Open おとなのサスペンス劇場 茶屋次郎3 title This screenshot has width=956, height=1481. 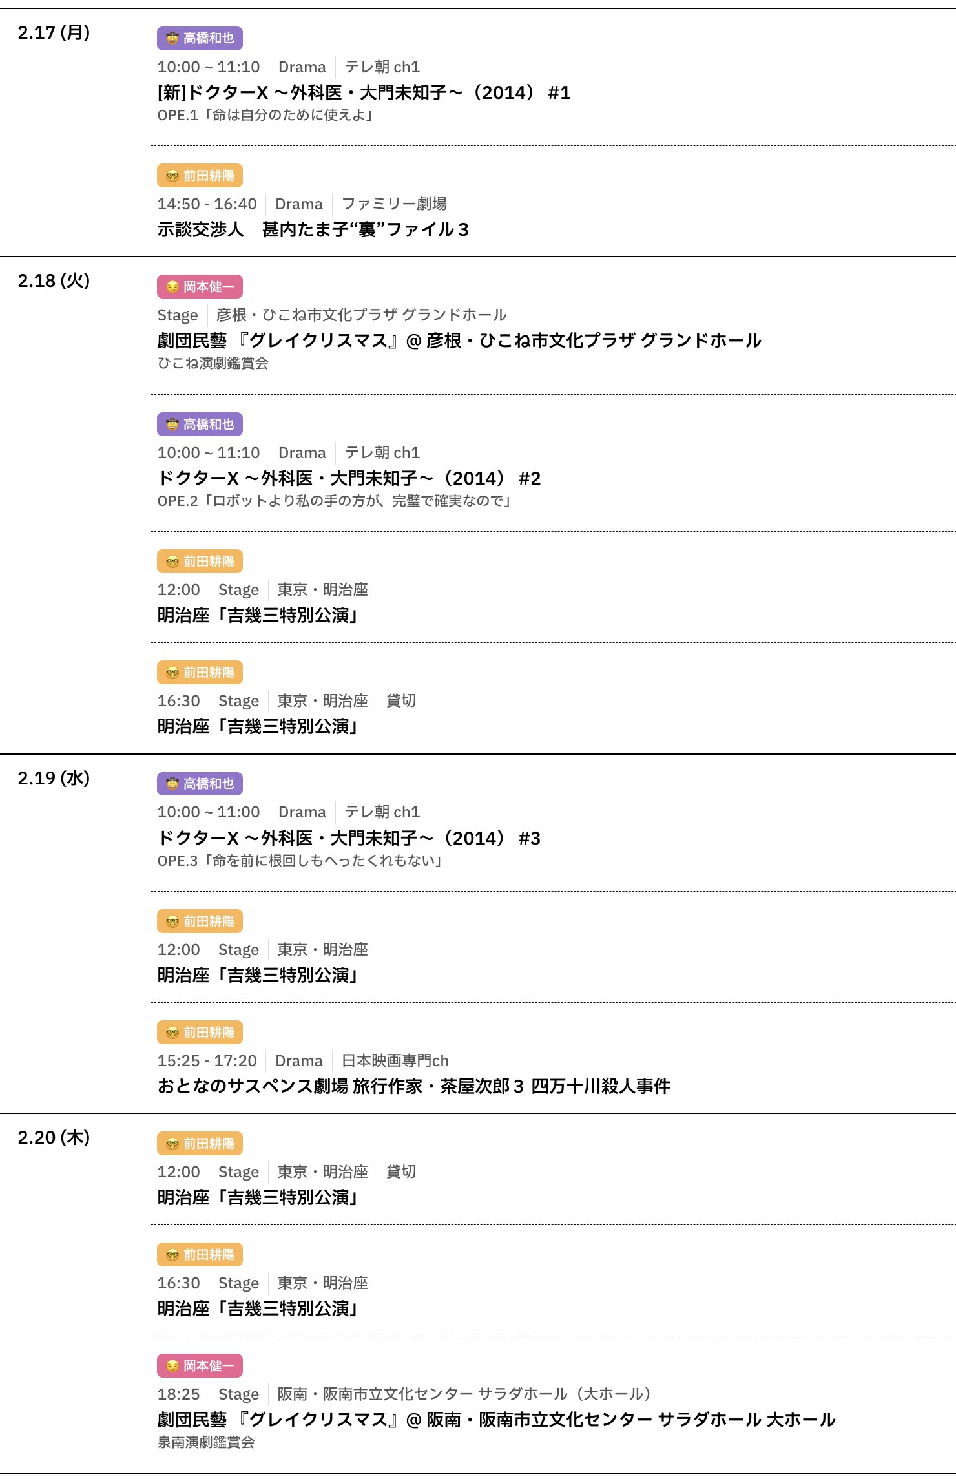[413, 1086]
